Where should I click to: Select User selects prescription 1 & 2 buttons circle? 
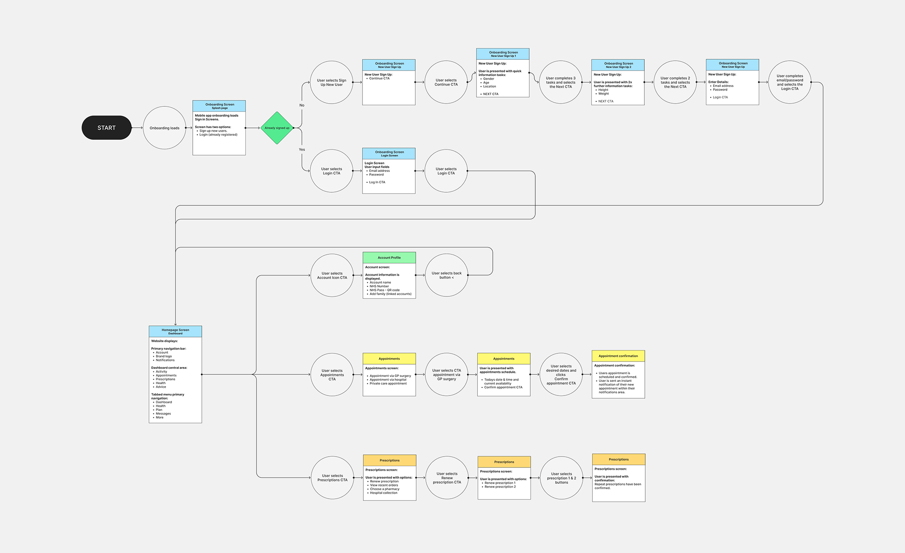[562, 478]
